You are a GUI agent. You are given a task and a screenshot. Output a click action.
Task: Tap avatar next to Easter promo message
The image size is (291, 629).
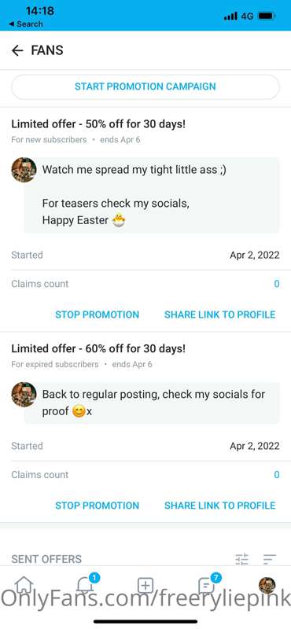[x=24, y=170]
